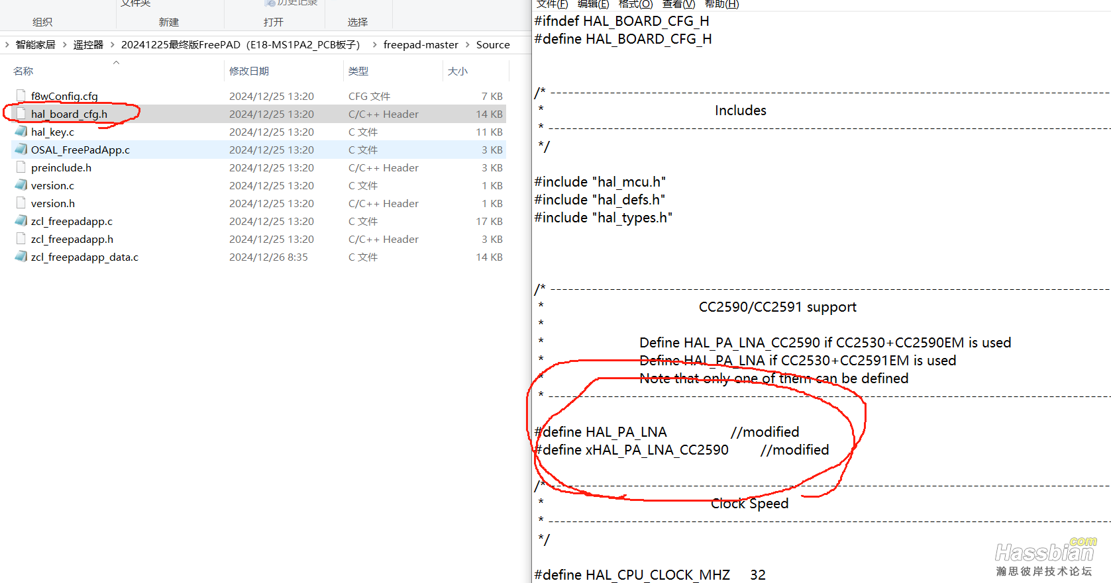Select the f8wConfig.cfg file icon

coord(21,96)
